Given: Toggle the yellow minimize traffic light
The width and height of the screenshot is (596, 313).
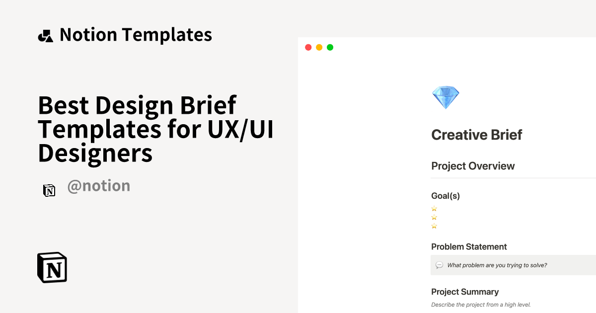Looking at the screenshot, I should (x=319, y=47).
